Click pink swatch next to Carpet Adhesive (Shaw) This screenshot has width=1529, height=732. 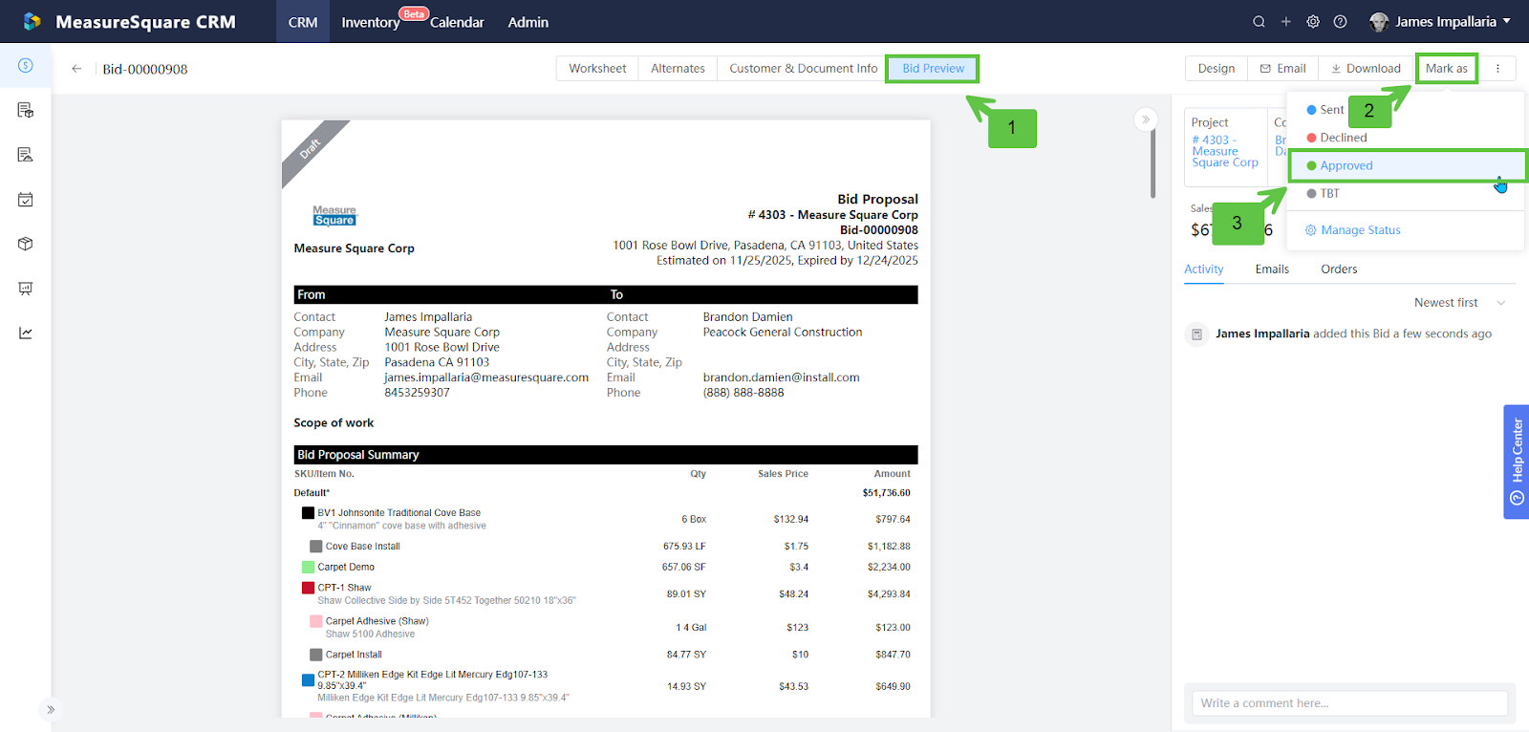tap(315, 621)
